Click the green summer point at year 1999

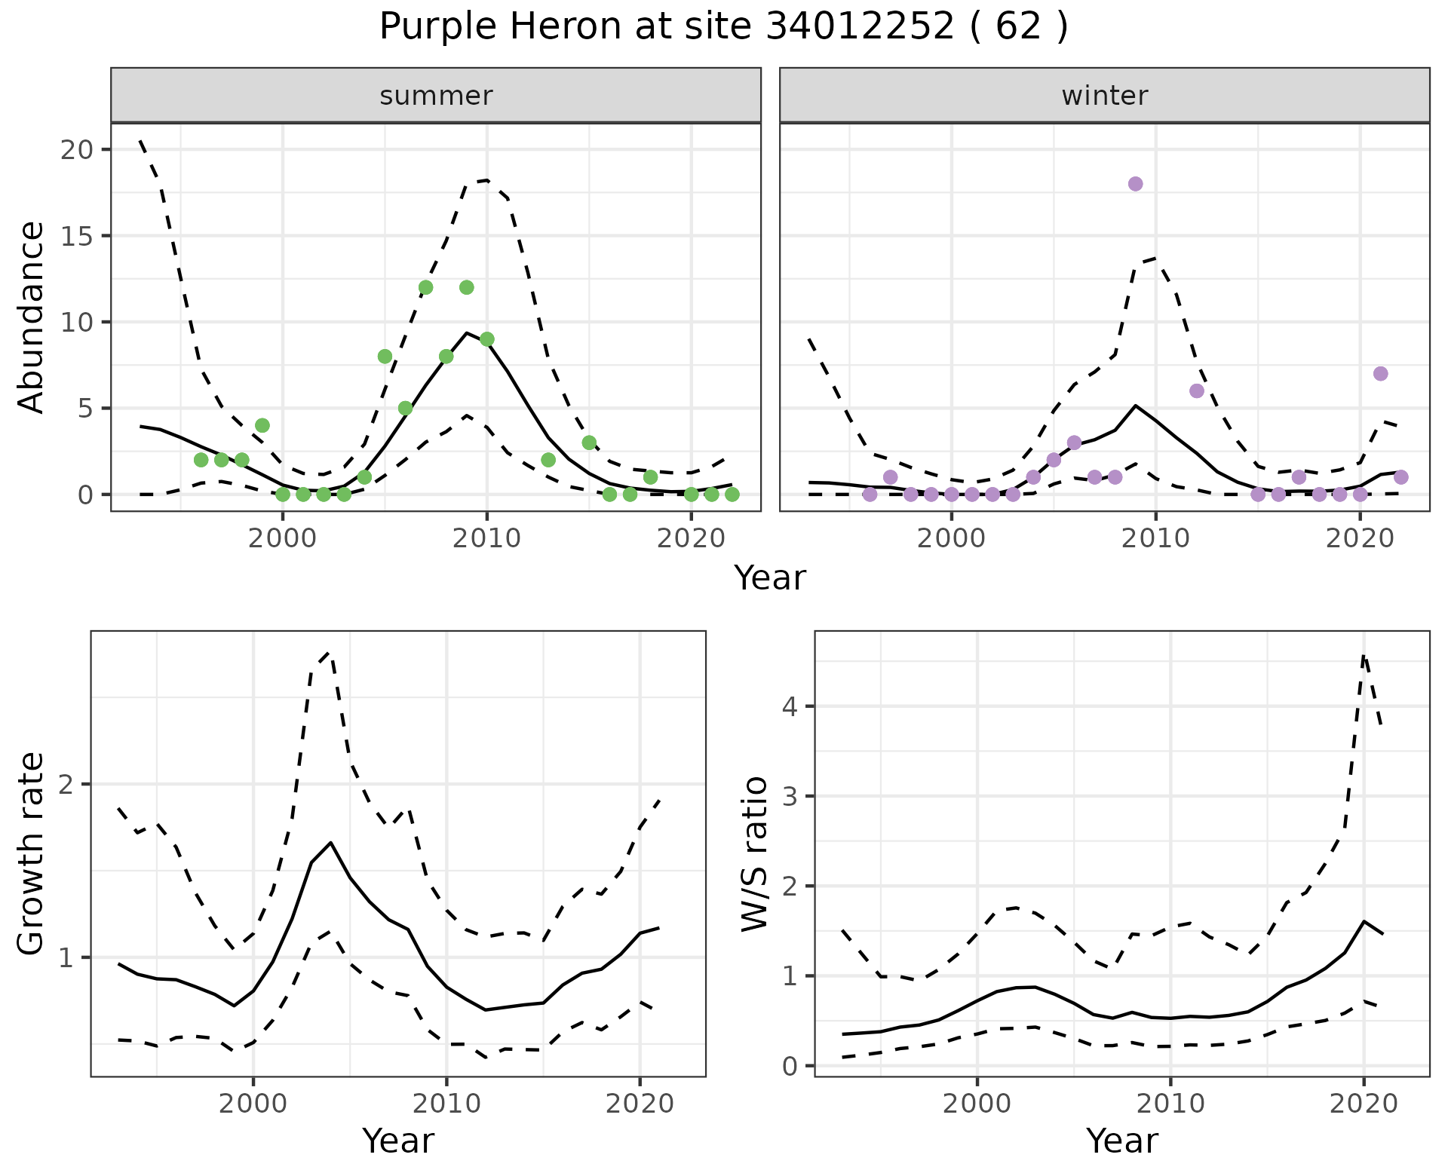point(262,425)
